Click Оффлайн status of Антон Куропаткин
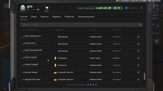The width and height of the screenshot is (163, 91). tap(117, 37)
